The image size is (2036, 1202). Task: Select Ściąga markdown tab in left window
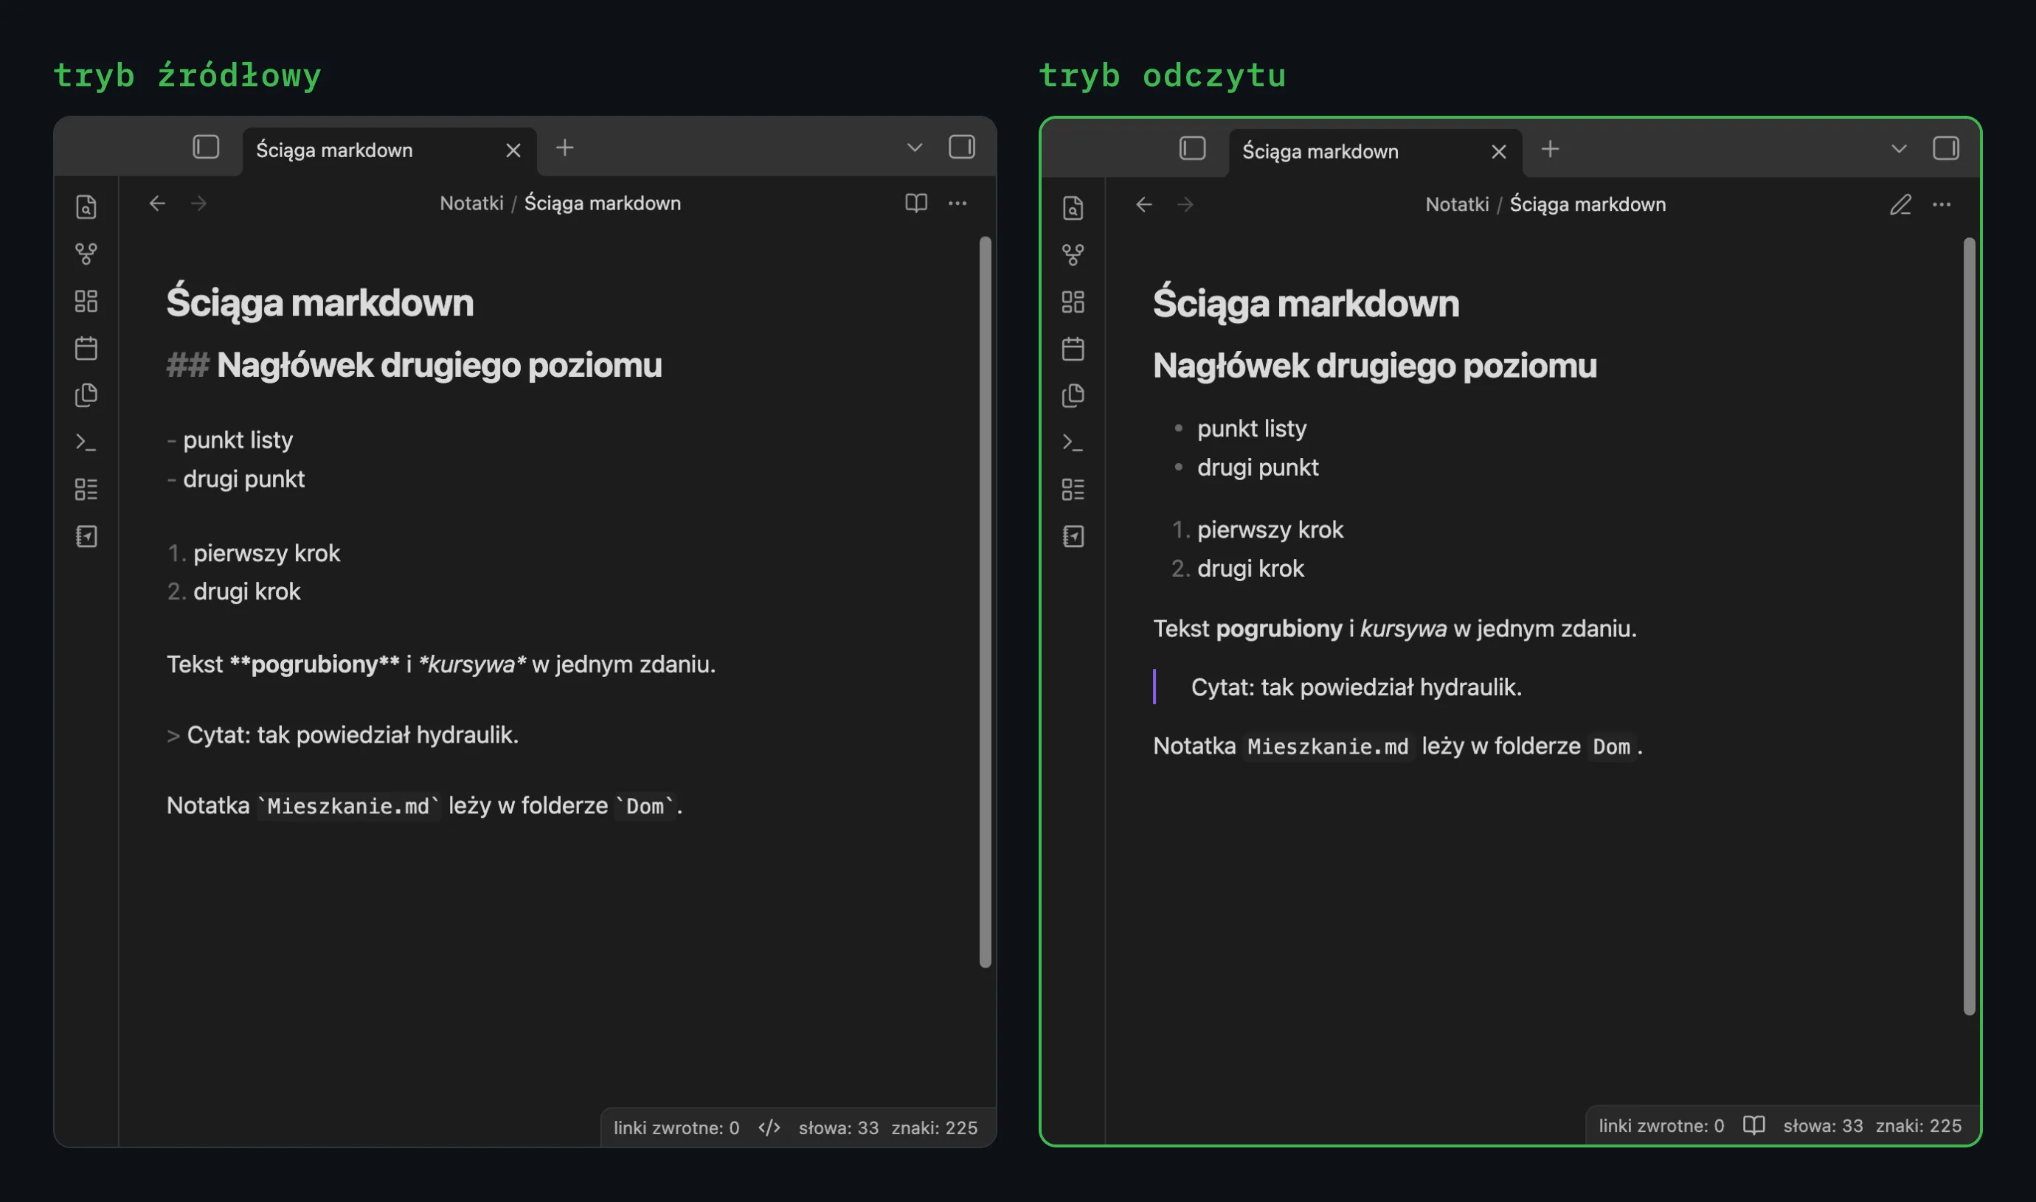pyautogui.click(x=389, y=150)
